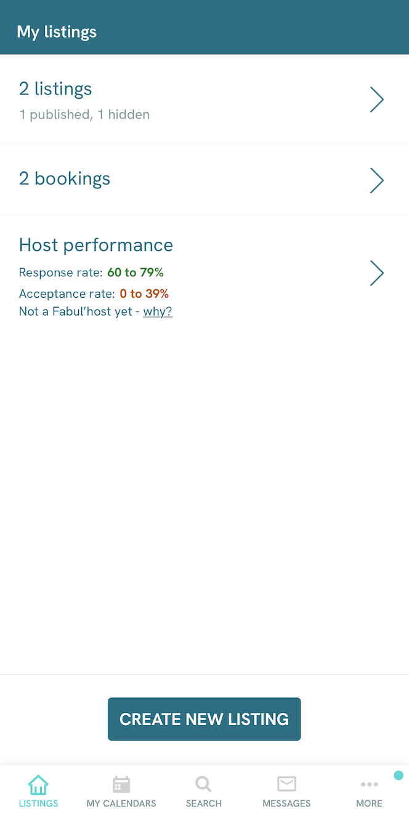Screen dimensions: 409x825
Task: Open Host performance details via its chevron
Action: pos(376,273)
